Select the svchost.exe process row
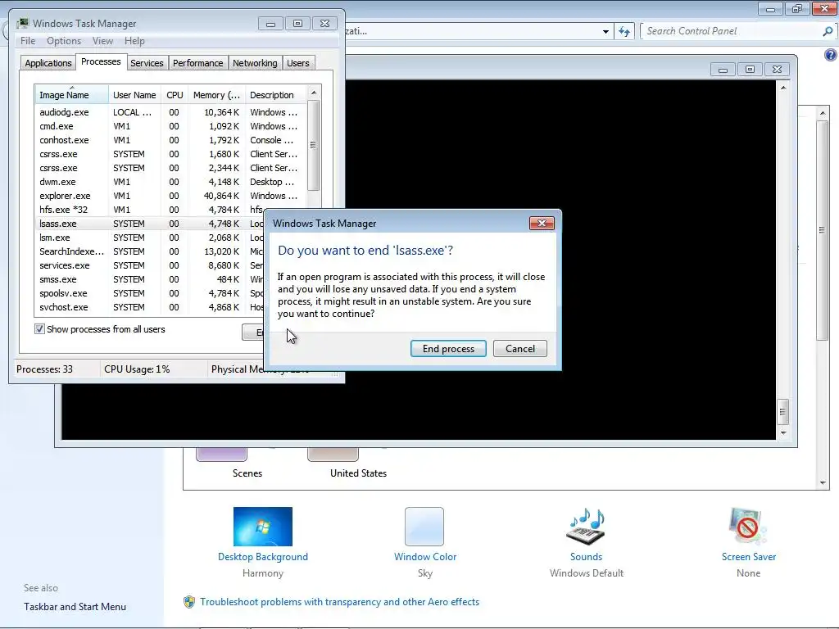 pos(150,307)
